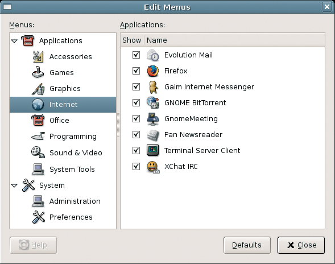Select the Evolution Mail icon
The image size is (335, 264).
pyautogui.click(x=153, y=55)
